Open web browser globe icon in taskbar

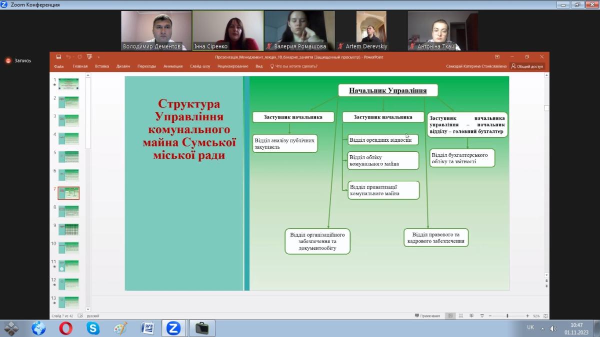click(x=38, y=328)
